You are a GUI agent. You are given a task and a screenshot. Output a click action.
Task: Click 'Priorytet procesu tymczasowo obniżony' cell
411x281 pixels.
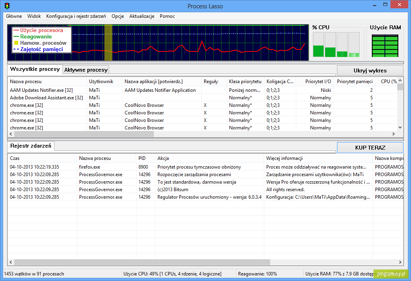point(199,167)
